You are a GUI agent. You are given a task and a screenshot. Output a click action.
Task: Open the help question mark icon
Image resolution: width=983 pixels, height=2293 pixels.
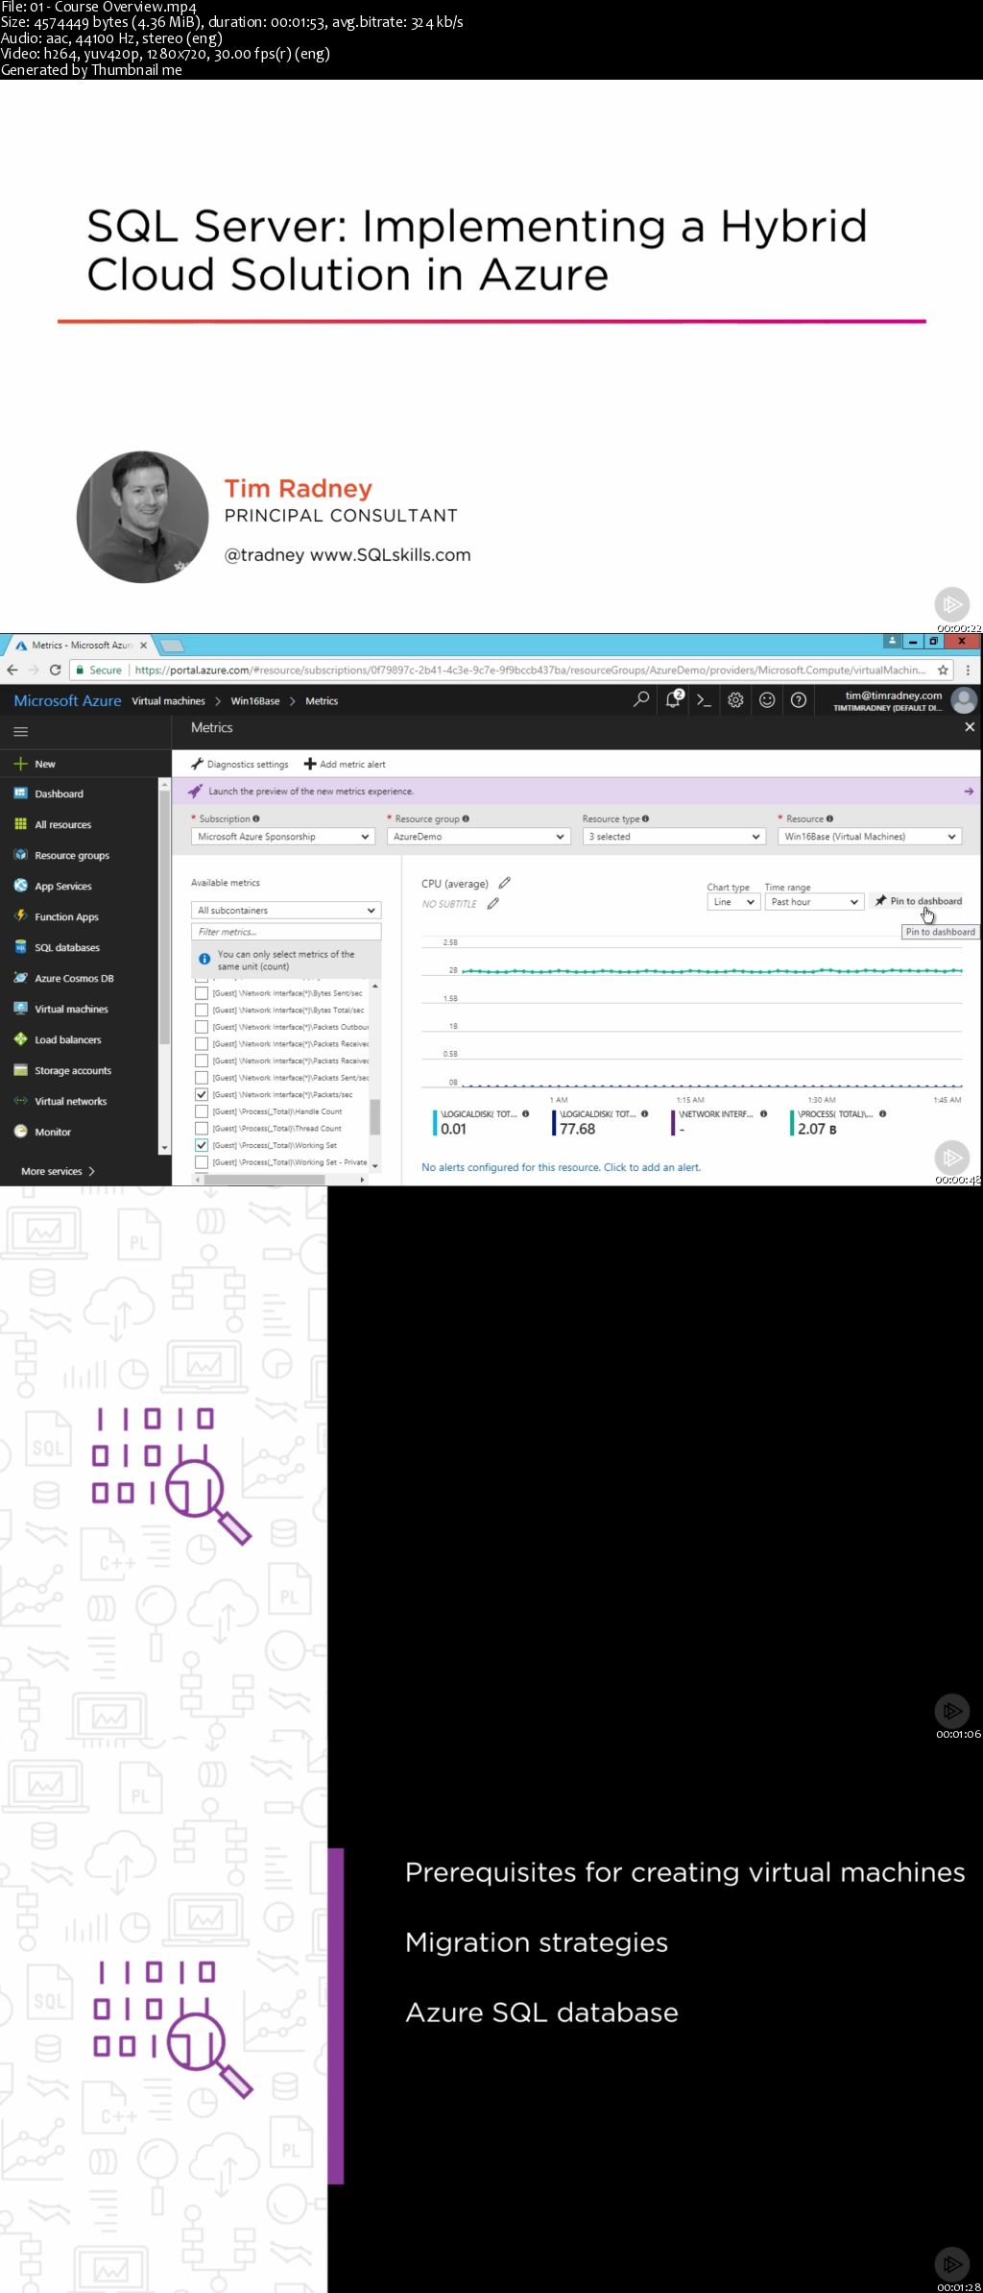798,700
